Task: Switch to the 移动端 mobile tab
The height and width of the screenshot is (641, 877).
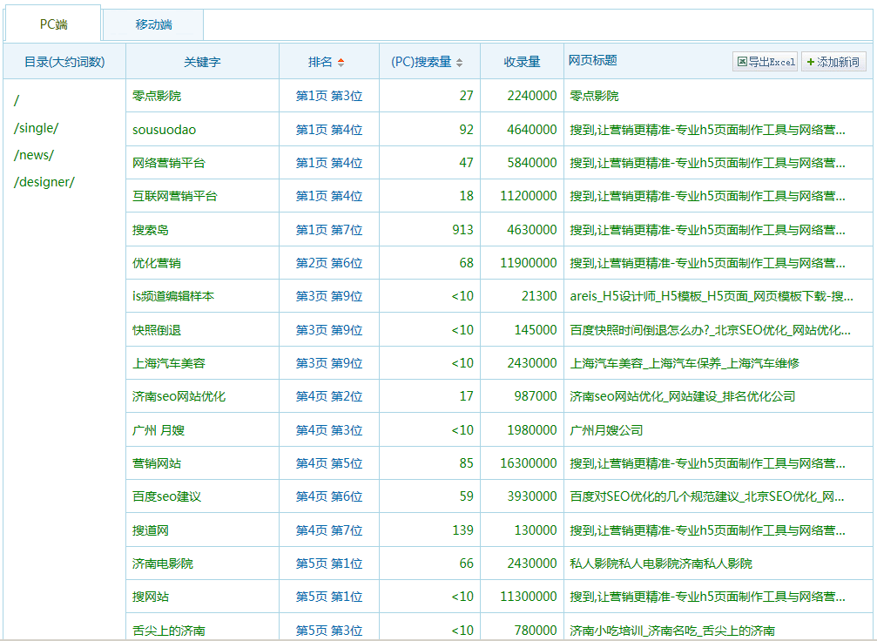Action: point(153,24)
